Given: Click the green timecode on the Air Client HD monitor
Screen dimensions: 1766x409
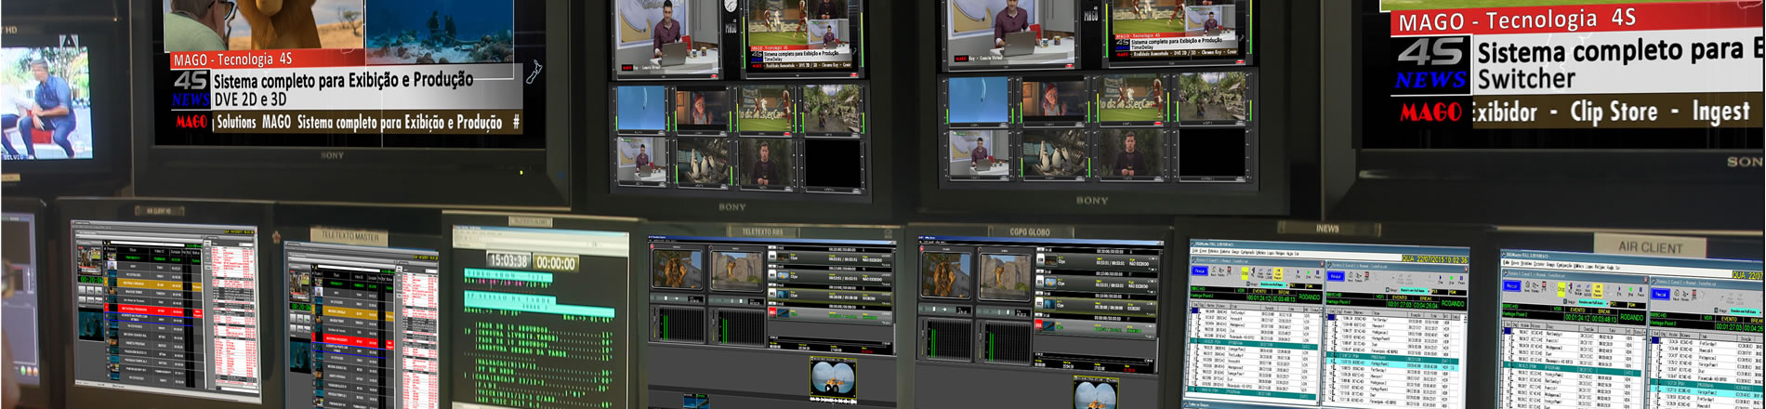Looking at the screenshot, I should pos(90,279).
